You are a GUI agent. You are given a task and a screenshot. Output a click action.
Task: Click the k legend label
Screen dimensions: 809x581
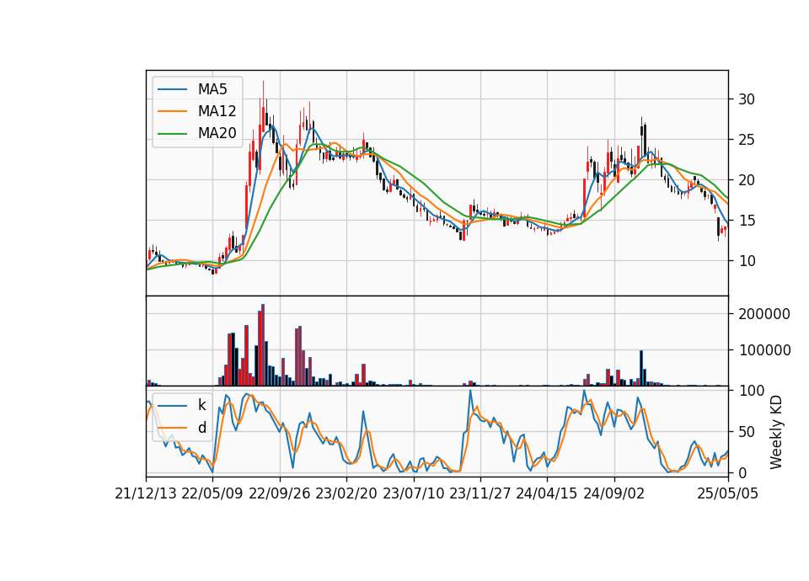[x=201, y=405]
